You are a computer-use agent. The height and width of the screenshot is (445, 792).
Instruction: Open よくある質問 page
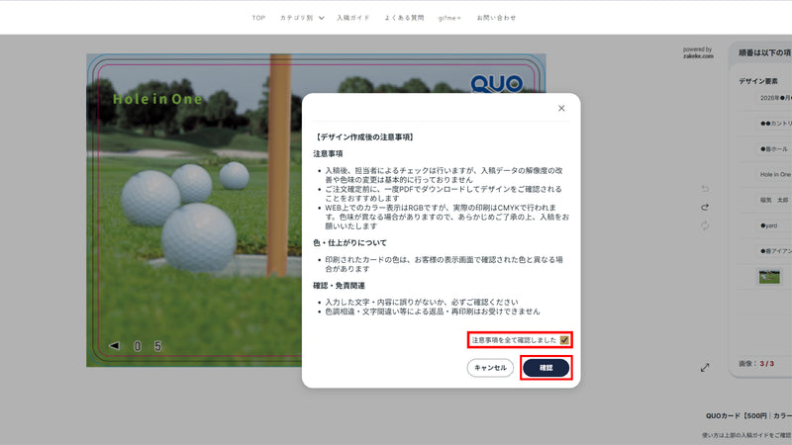404,18
